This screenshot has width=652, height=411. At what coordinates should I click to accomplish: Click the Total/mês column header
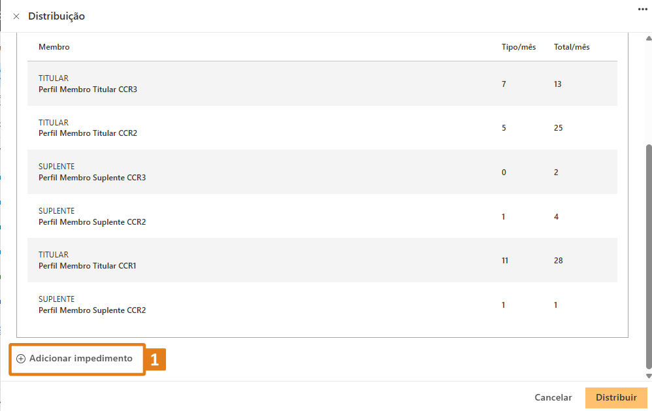pos(572,47)
